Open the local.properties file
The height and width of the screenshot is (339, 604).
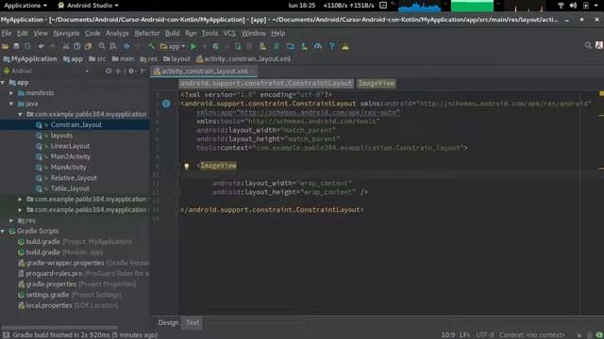pos(68,305)
